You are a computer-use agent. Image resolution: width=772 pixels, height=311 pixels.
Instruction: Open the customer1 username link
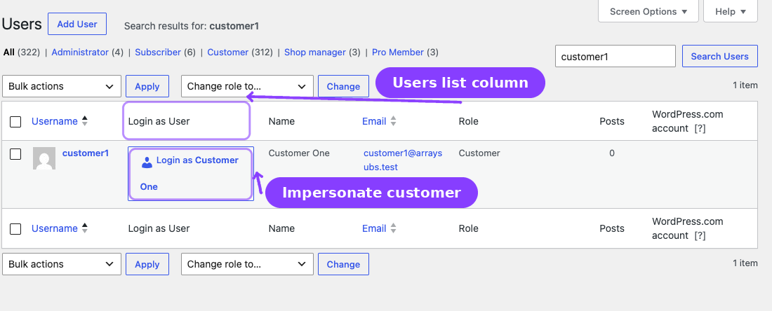click(x=86, y=153)
